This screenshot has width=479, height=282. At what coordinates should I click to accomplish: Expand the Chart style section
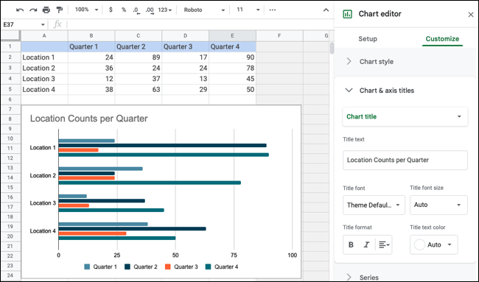click(x=405, y=62)
